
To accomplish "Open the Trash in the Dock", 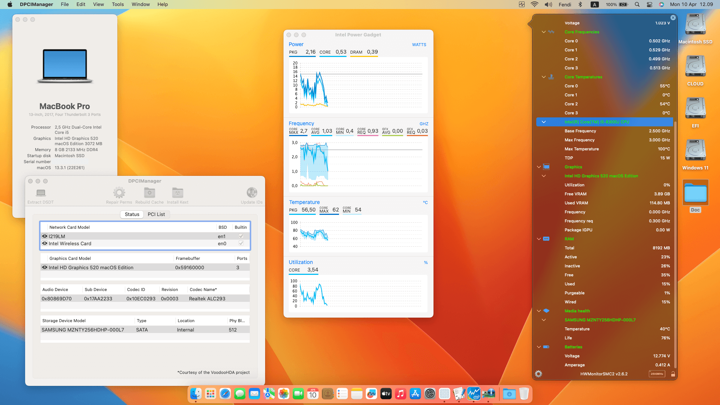I will point(524,394).
